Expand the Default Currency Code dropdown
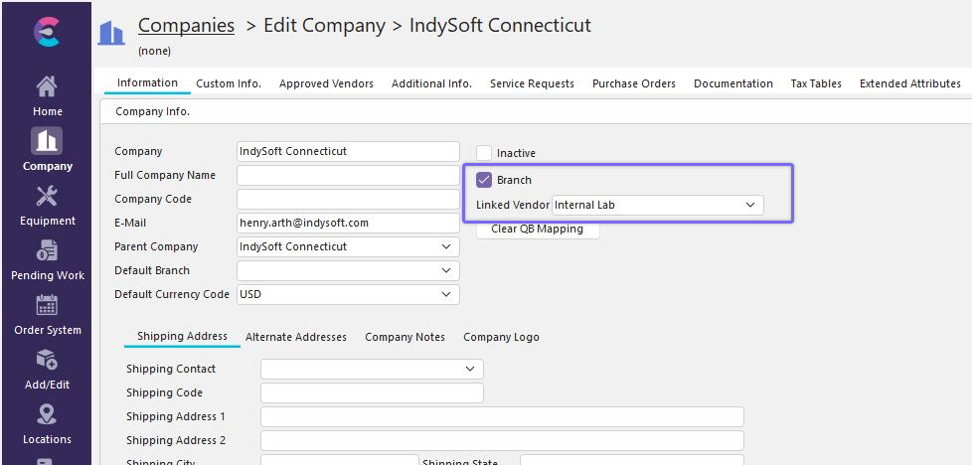The image size is (972, 465). click(446, 294)
